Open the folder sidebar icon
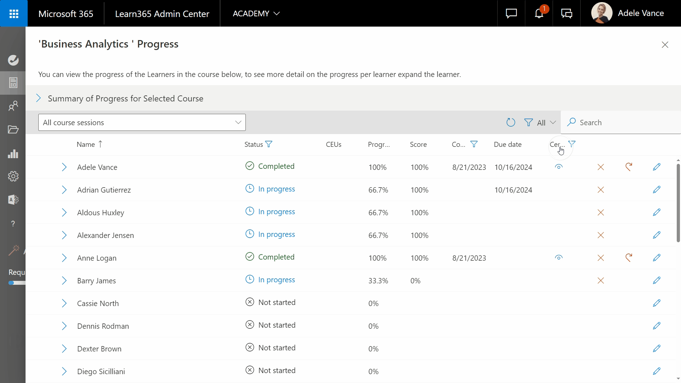The height and width of the screenshot is (383, 681). (13, 129)
